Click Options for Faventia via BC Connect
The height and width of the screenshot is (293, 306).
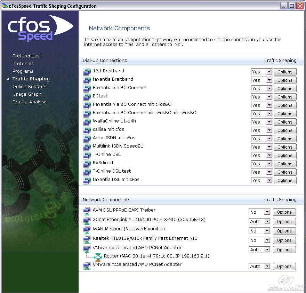(285, 89)
